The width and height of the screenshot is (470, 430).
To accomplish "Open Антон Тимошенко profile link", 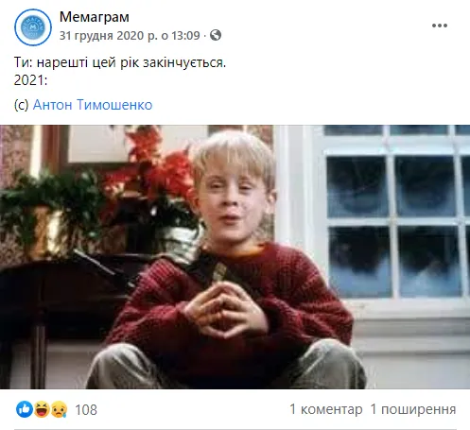I will [x=93, y=105].
